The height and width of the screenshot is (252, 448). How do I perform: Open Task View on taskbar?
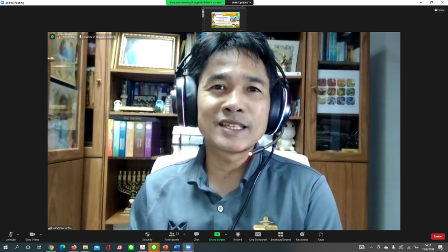point(39,248)
